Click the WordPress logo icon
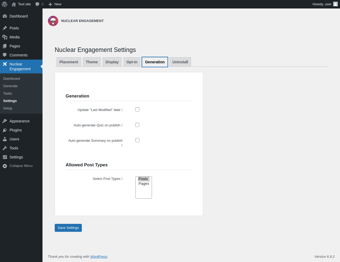Viewport: 340px width, 262px height. click(x=5, y=4)
